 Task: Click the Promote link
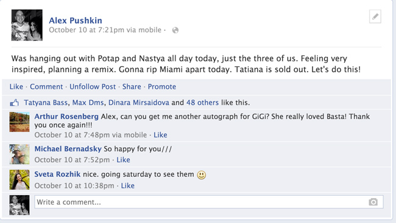click(162, 87)
